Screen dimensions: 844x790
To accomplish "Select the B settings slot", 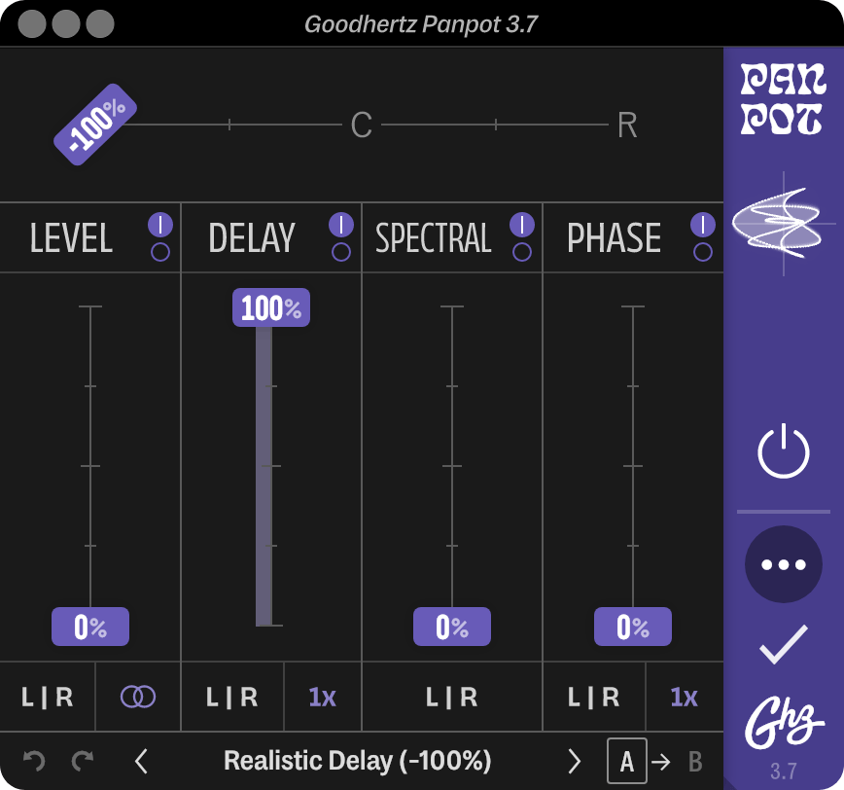I will [695, 762].
